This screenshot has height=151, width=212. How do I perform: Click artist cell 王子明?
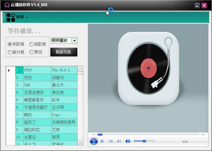pyautogui.click(x=64, y=107)
